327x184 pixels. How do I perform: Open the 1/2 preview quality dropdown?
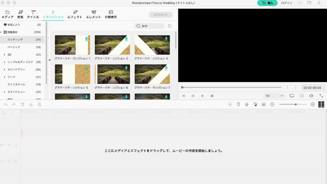coord(274,96)
